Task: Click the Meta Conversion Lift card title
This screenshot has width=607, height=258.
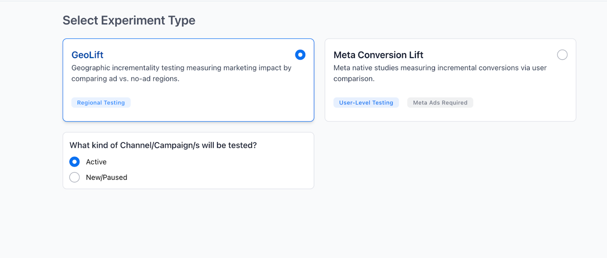Action: [378, 55]
